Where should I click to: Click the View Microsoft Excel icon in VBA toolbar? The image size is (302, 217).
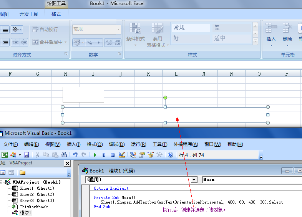(x=5, y=155)
